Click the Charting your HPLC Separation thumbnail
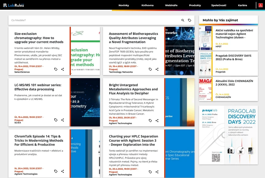This screenshot has height=178, width=265. tap(180, 153)
